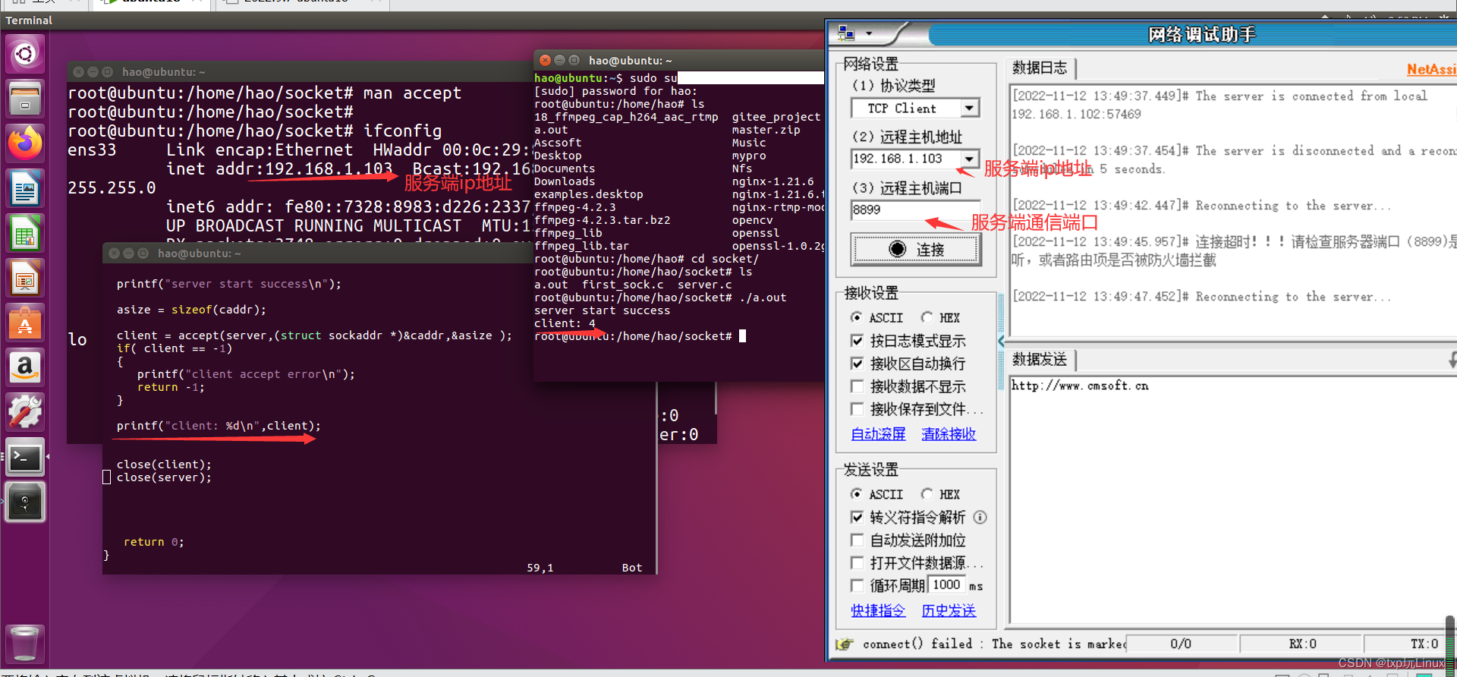Viewport: 1457px width, 677px height.
Task: Click the 自动滚屏 link
Action: pyautogui.click(x=878, y=434)
